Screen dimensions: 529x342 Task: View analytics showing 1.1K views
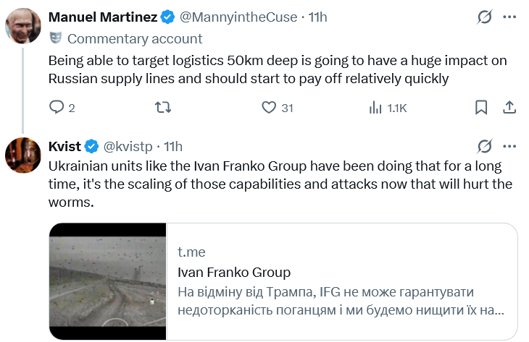[x=375, y=108]
